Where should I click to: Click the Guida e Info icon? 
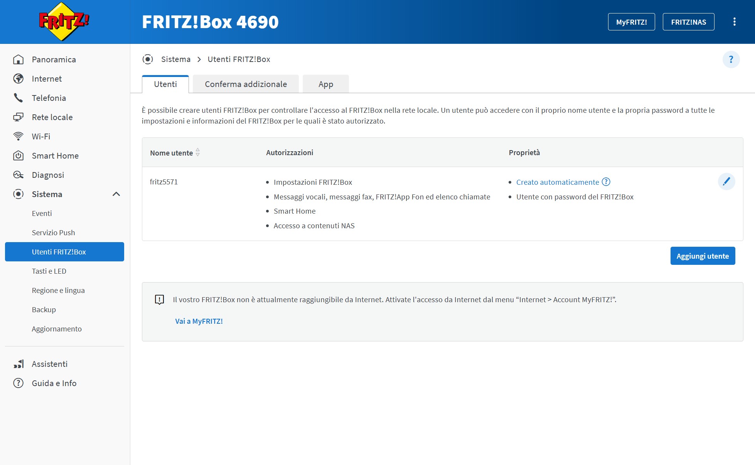pos(18,383)
